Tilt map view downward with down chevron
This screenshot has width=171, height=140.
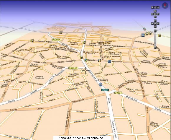(155, 17)
